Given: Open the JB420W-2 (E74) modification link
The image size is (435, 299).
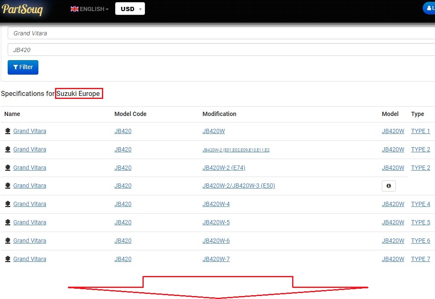Looking at the screenshot, I should click(x=224, y=168).
